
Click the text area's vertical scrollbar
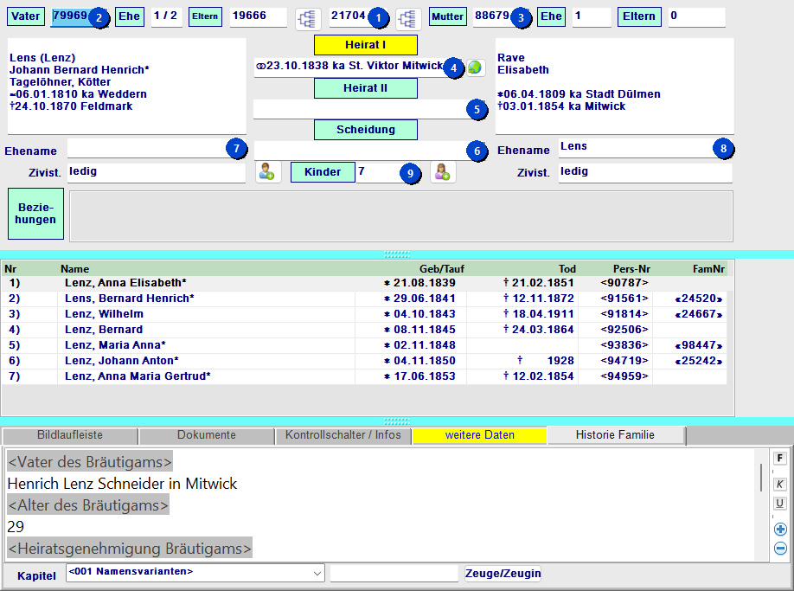point(761,476)
